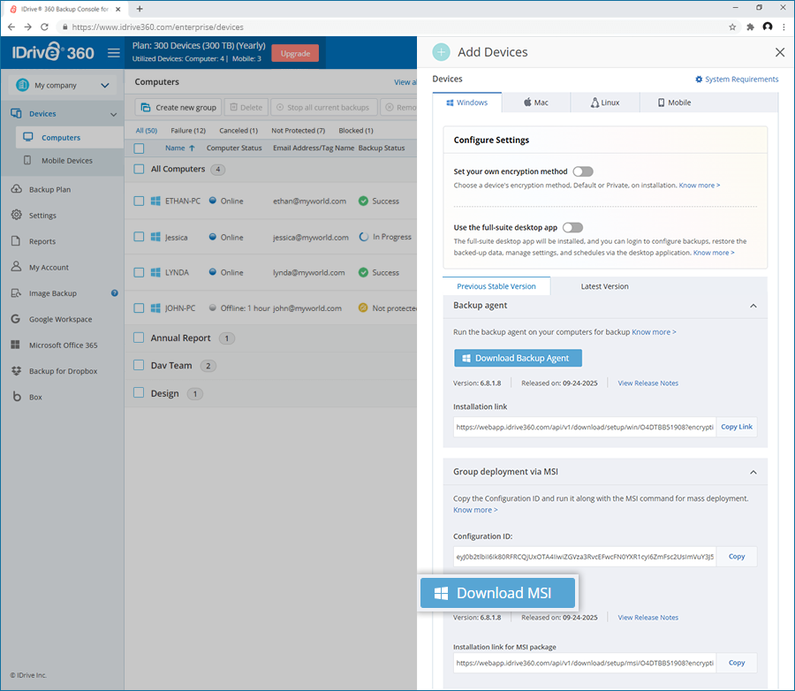Open Settings gear icon in sidebar
The image size is (795, 691).
pos(16,215)
